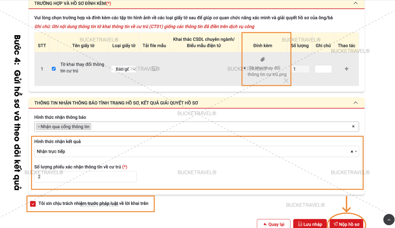Clear all notification method selections
This screenshot has width=395, height=228.
coord(353,127)
